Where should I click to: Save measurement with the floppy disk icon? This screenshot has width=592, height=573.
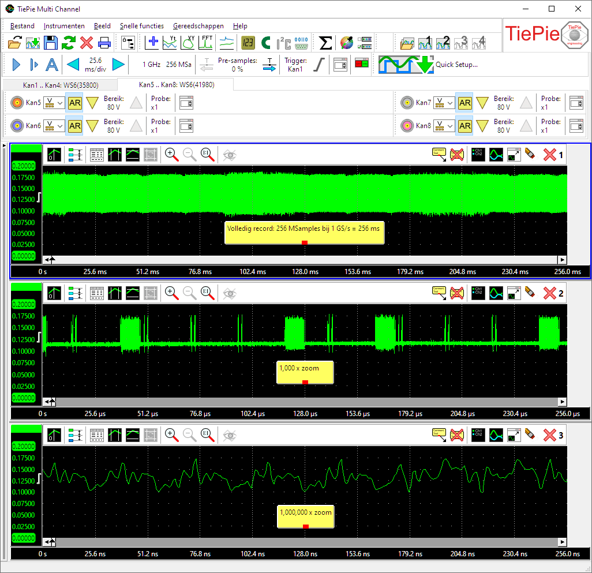[x=51, y=42]
